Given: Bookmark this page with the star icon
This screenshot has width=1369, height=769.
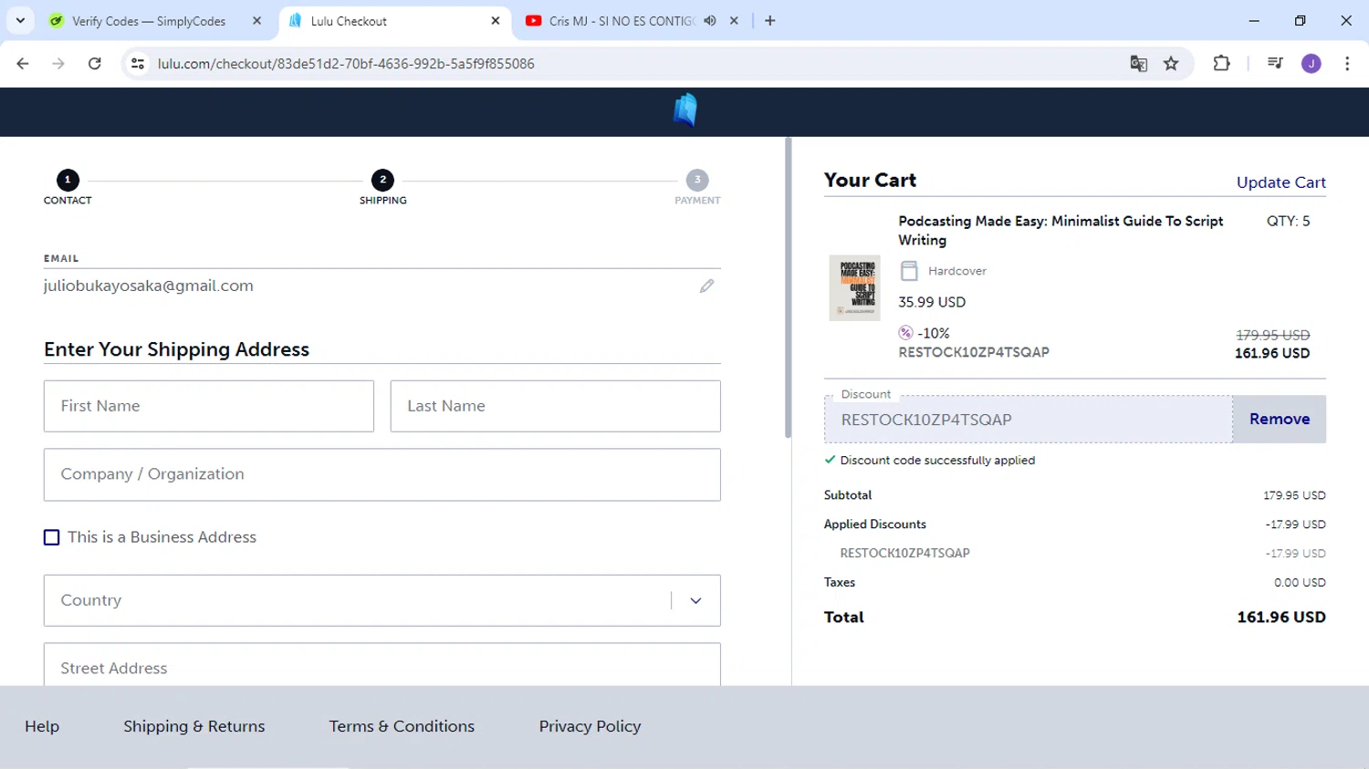Looking at the screenshot, I should [1171, 64].
